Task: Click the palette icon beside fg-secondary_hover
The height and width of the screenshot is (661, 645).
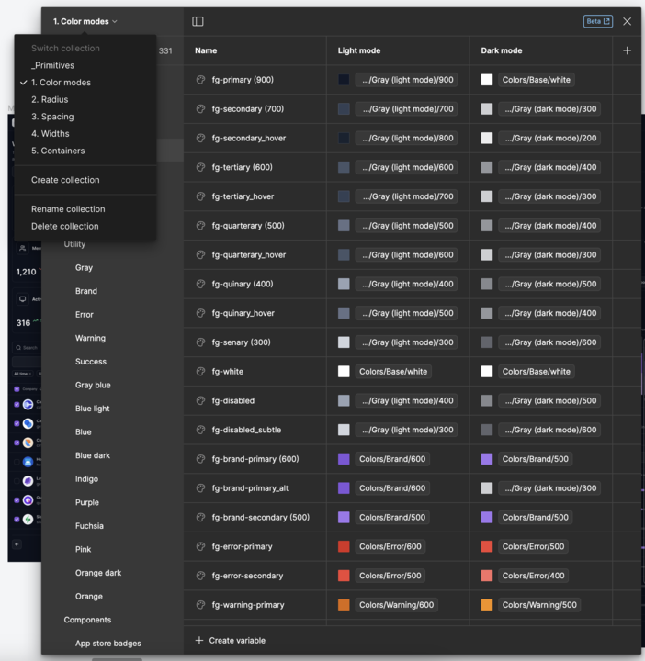Action: click(201, 138)
